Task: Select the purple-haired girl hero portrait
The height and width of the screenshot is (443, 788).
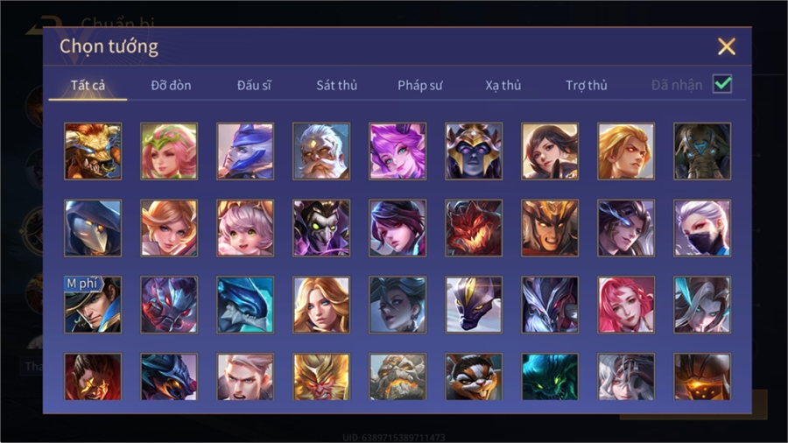Action: (398, 151)
